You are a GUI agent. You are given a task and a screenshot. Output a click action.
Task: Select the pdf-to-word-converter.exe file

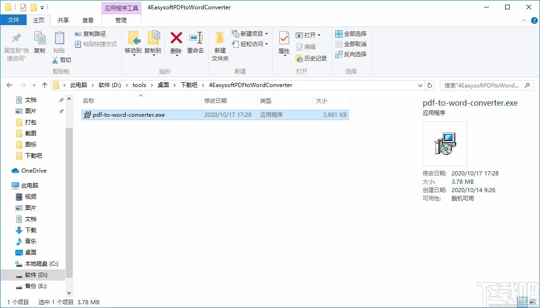tap(215, 115)
